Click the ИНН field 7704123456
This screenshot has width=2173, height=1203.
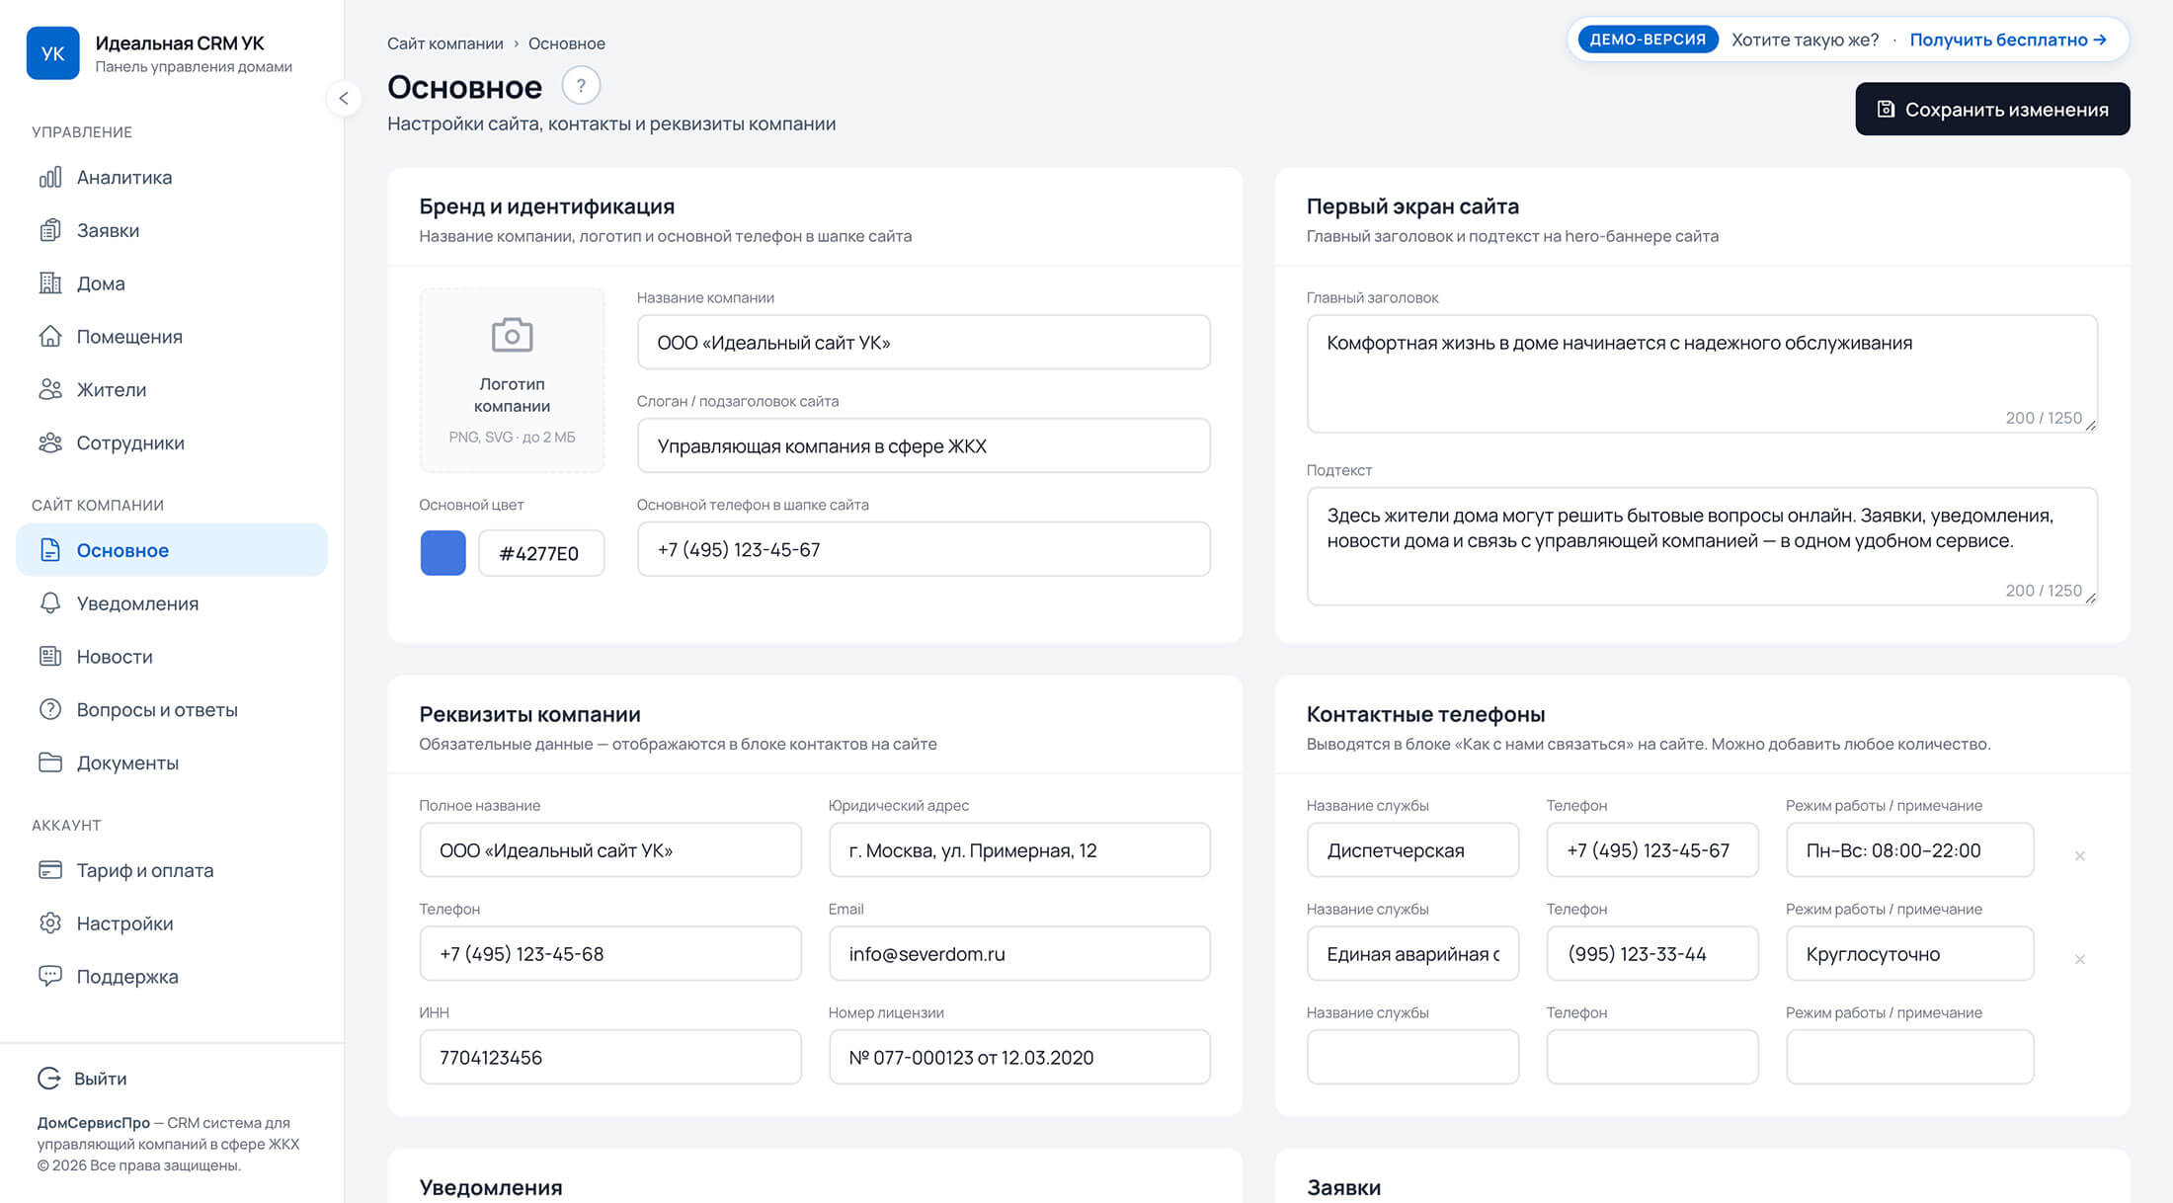coord(610,1057)
